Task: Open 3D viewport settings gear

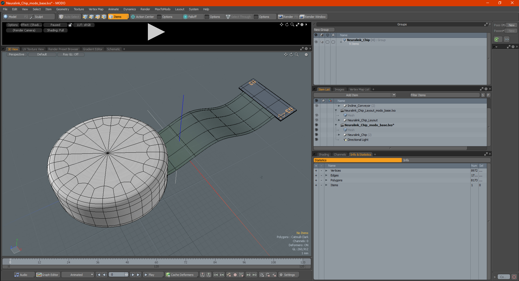Action: 306,55
